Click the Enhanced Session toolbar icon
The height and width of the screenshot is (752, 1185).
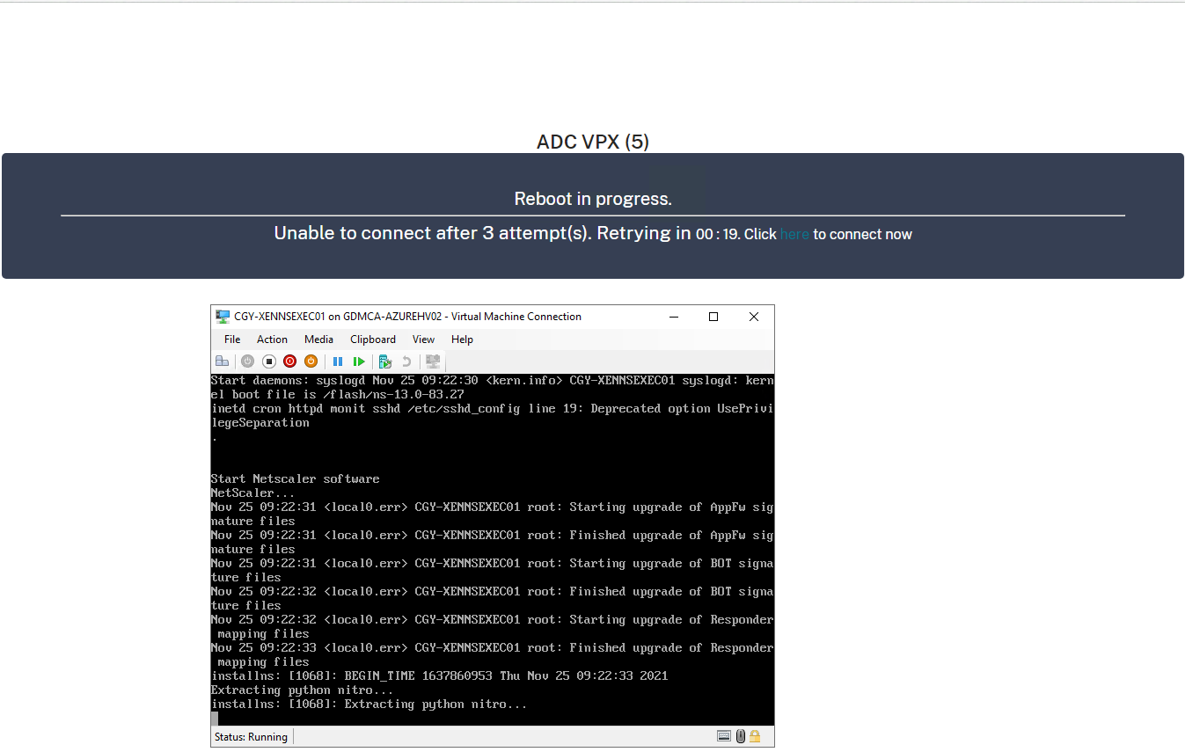[x=433, y=361]
